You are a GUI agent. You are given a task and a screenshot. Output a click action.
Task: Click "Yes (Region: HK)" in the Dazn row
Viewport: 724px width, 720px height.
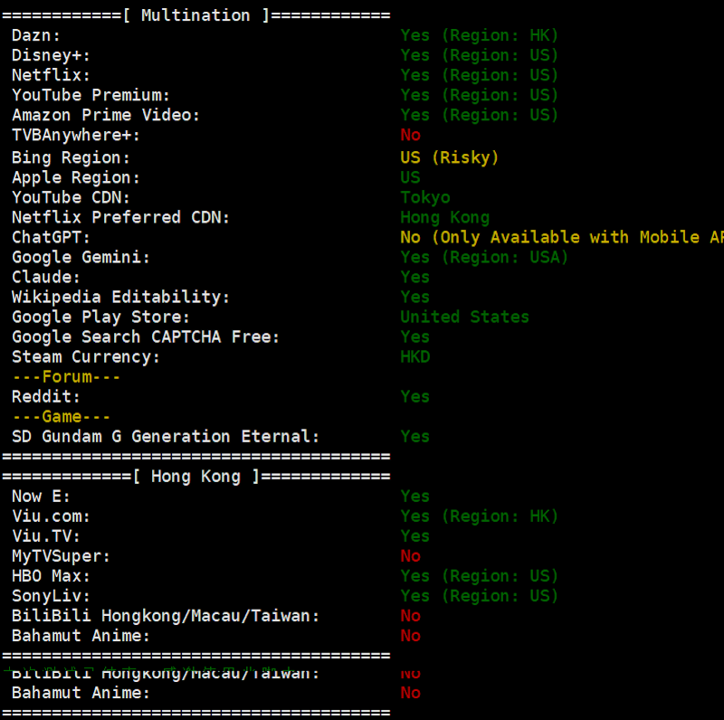(x=480, y=35)
